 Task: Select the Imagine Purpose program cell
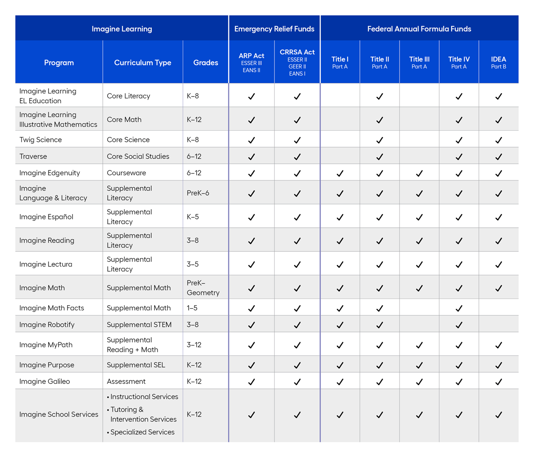pyautogui.click(x=59, y=364)
